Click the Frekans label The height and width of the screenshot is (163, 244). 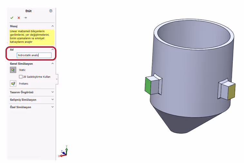tap(23, 84)
